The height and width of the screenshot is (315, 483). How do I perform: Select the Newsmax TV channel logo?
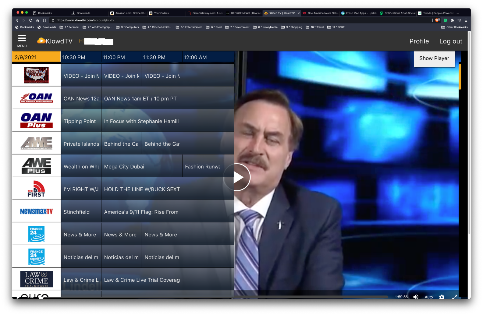click(x=36, y=211)
